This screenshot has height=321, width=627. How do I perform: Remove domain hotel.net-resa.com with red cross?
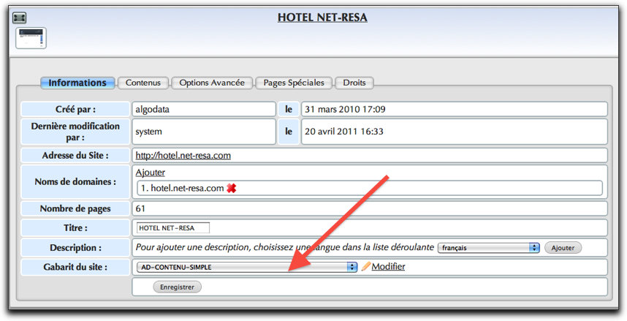point(231,188)
